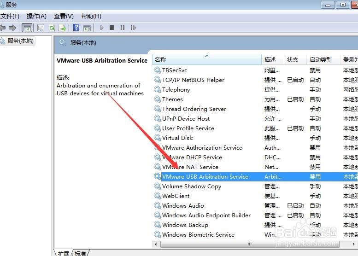Select VMware USB Arbitration Service row

[255, 177]
